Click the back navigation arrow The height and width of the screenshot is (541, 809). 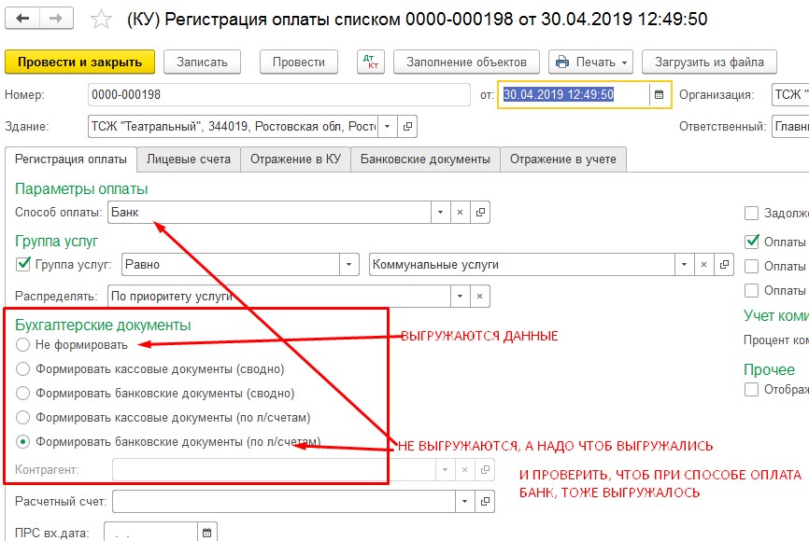[x=23, y=19]
